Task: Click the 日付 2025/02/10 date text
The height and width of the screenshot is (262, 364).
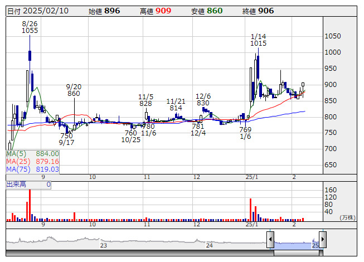Action: click(x=38, y=11)
